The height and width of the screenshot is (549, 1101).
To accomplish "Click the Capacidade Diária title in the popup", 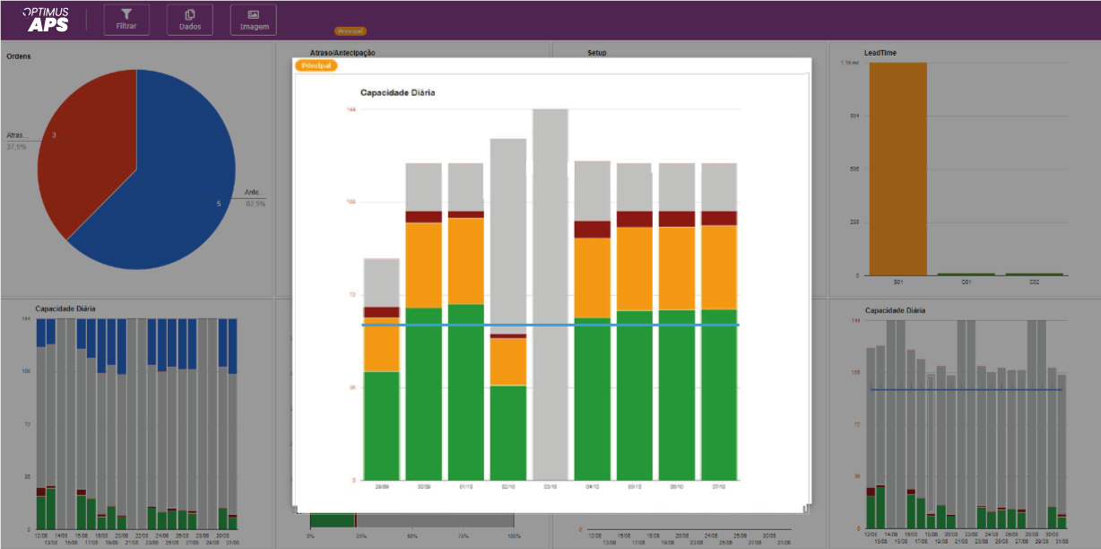I will pyautogui.click(x=397, y=92).
